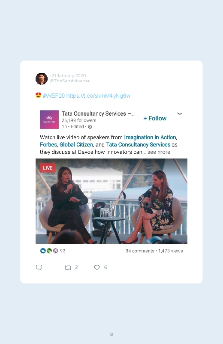This screenshot has height=344, width=223.
Task: Expand the post options chevron
Action: (180, 114)
